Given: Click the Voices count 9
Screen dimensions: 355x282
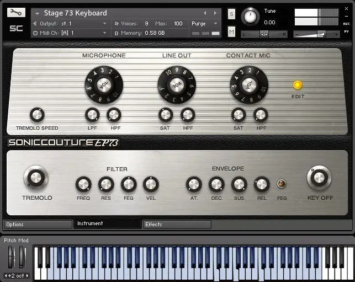Looking at the screenshot, I should 146,24.
